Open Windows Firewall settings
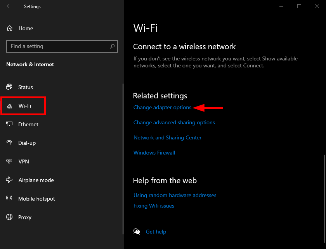Viewport: 326px width, 249px height. tap(154, 153)
